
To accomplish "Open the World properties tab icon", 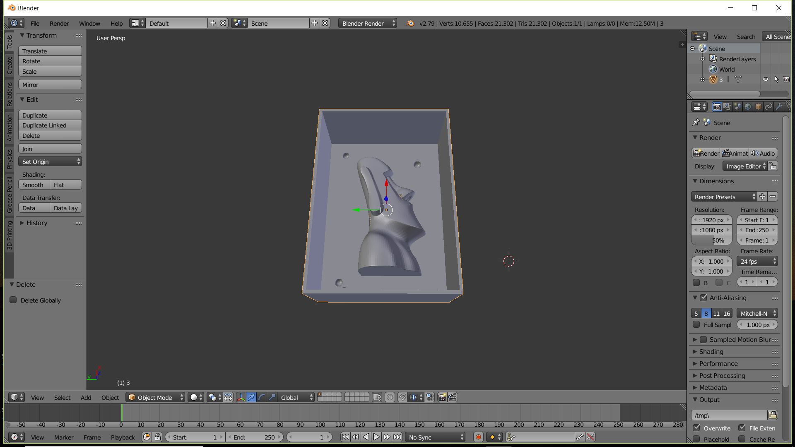I will point(748,107).
